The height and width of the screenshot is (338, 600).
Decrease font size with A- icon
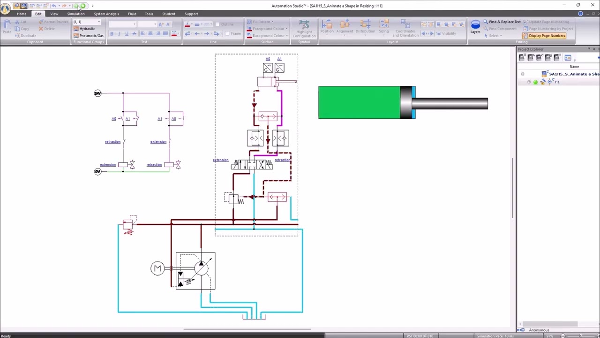[168, 24]
